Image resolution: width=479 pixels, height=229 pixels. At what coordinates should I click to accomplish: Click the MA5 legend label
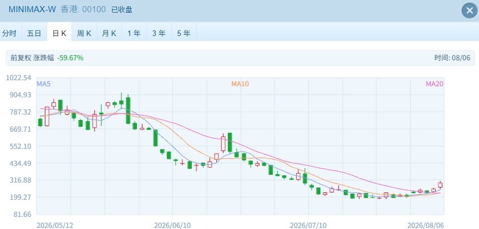tap(43, 84)
